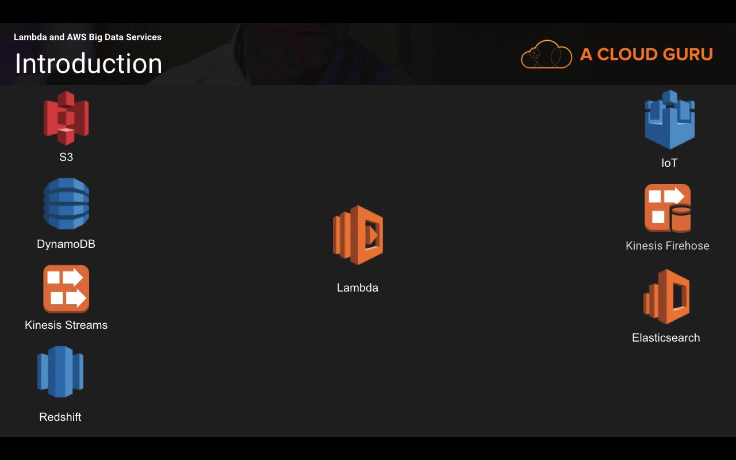736x460 pixels.
Task: Click the "IoT" label text
Action: (x=669, y=163)
